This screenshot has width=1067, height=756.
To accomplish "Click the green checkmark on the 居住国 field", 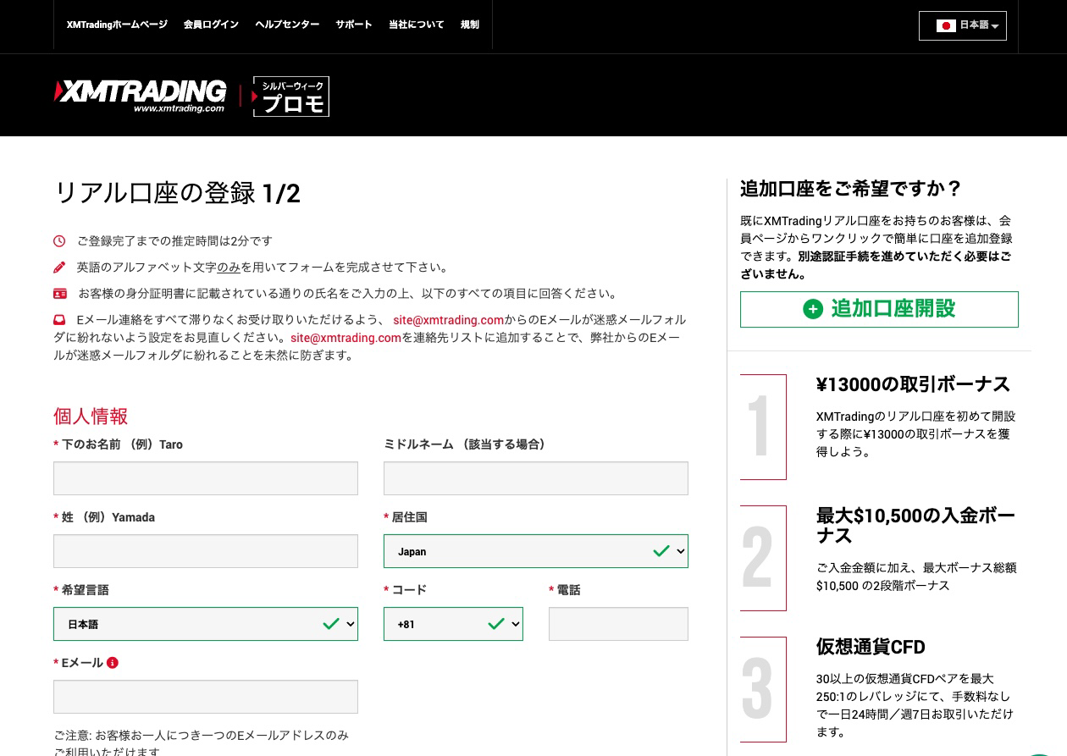I will pos(661,550).
